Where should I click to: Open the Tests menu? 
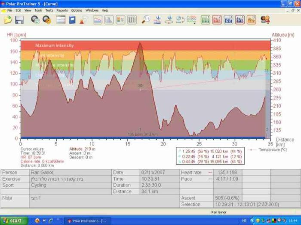[x=49, y=10]
